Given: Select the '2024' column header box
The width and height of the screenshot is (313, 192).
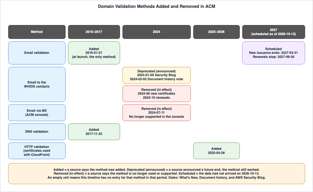Looking at the screenshot, I should click(x=156, y=32).
